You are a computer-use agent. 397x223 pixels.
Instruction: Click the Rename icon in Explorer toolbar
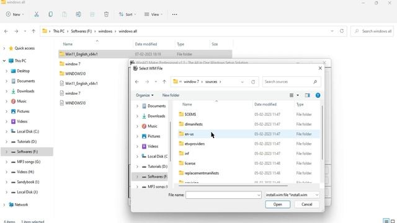(x=79, y=14)
